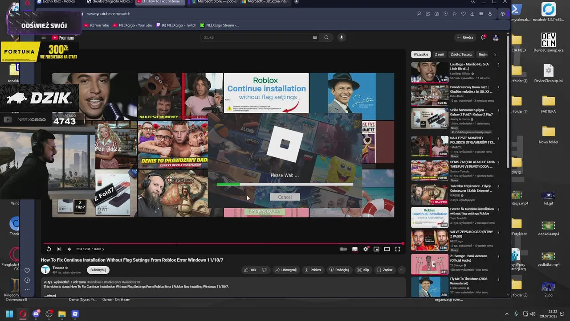Screen dimensions: 570x321
Task: Click the Klip button
Action: (x=363, y=270)
